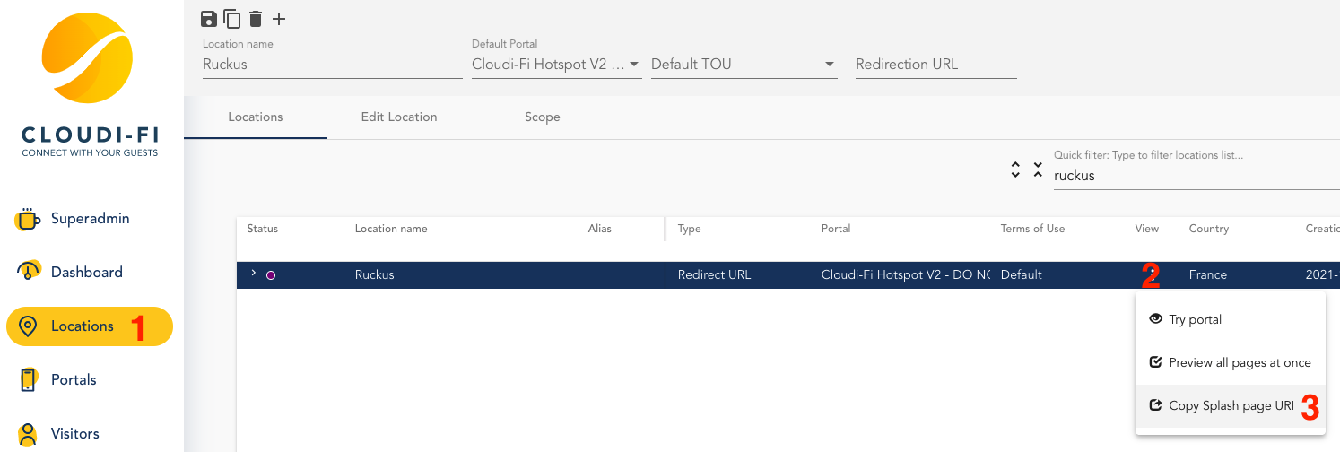Sort by the Alias column header
Screen dimensions: 1340x452
coord(600,229)
